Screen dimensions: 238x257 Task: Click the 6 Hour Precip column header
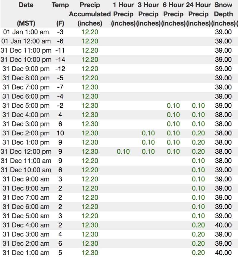tap(173, 14)
